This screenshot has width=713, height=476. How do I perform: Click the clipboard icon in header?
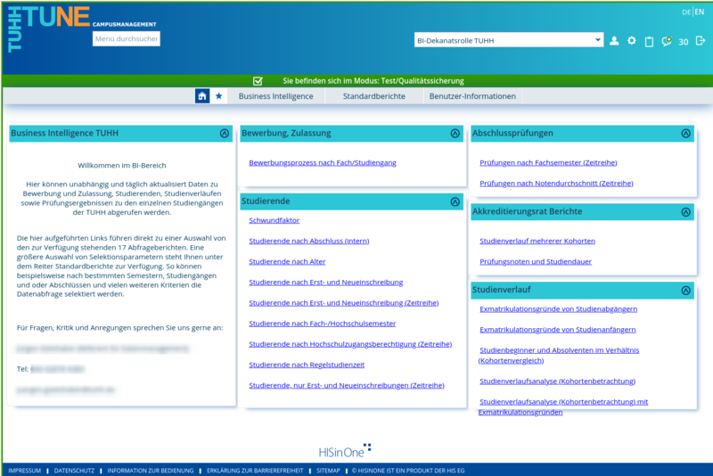point(649,41)
